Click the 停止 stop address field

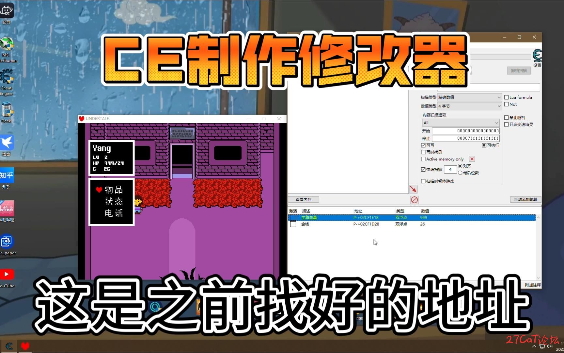coord(466,138)
